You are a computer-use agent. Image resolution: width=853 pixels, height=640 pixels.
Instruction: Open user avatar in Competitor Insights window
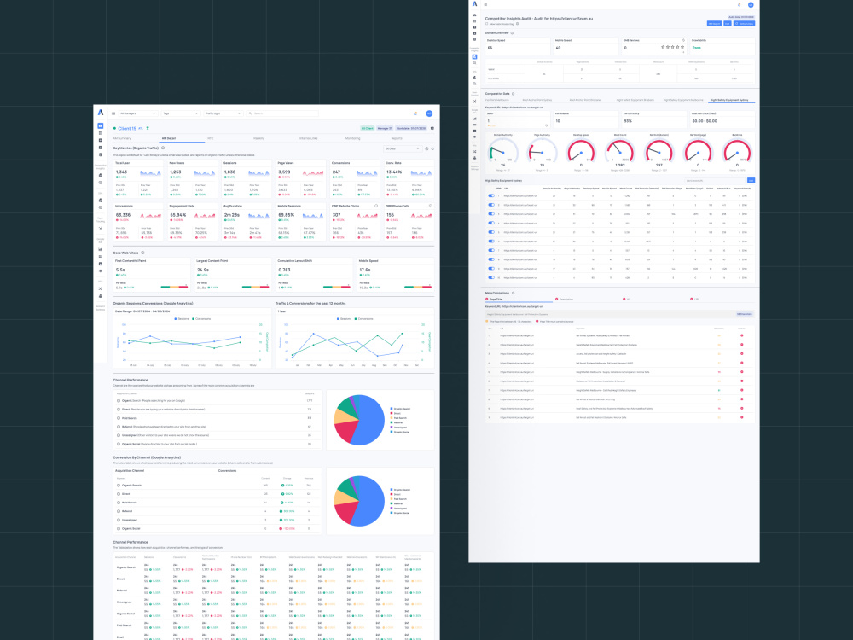pos(751,5)
